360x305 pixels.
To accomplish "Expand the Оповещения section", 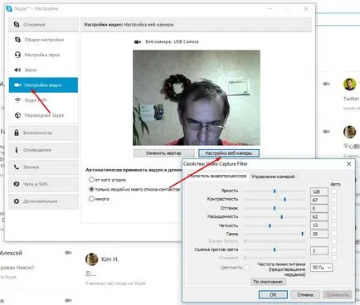I will (43, 150).
